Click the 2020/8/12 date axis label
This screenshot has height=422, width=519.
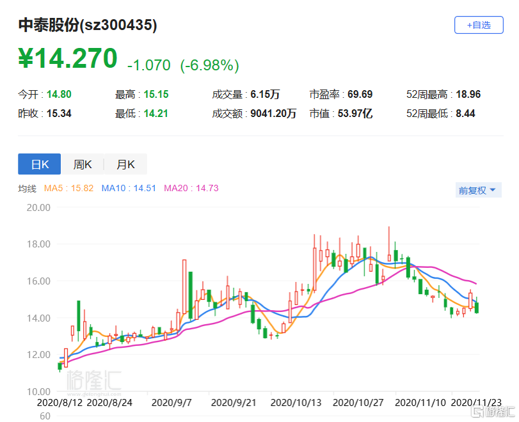[x=60, y=403]
